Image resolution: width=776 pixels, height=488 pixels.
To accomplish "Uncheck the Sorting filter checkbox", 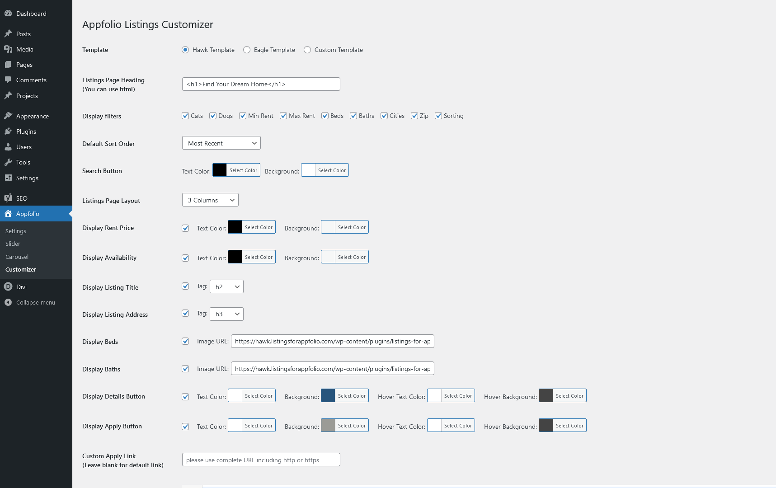I will (438, 116).
